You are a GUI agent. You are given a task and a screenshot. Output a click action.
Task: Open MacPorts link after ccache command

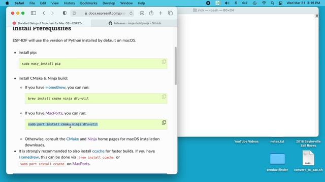click(x=81, y=164)
